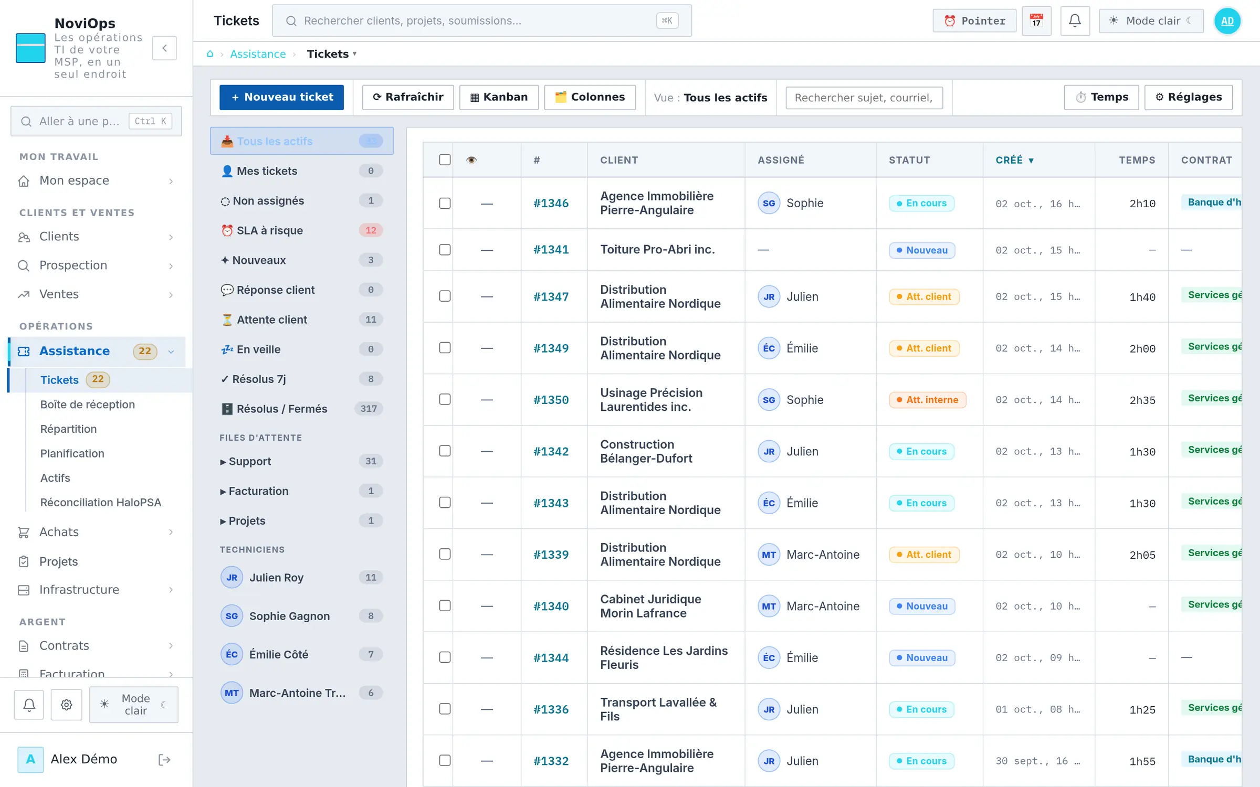The width and height of the screenshot is (1260, 787).
Task: Filter by Marc-Antoine MT technician avatar
Action: (x=232, y=693)
